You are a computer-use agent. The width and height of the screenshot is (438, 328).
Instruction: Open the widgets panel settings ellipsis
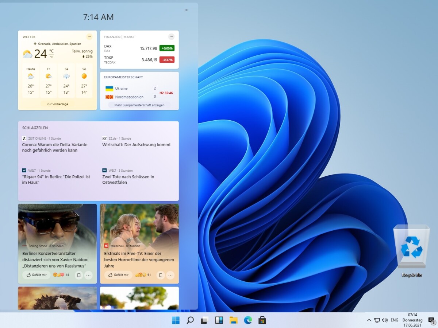pyautogui.click(x=186, y=10)
